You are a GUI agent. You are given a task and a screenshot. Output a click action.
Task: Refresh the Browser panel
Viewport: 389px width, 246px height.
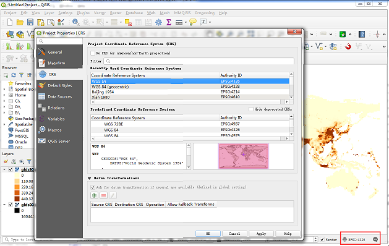[14, 75]
